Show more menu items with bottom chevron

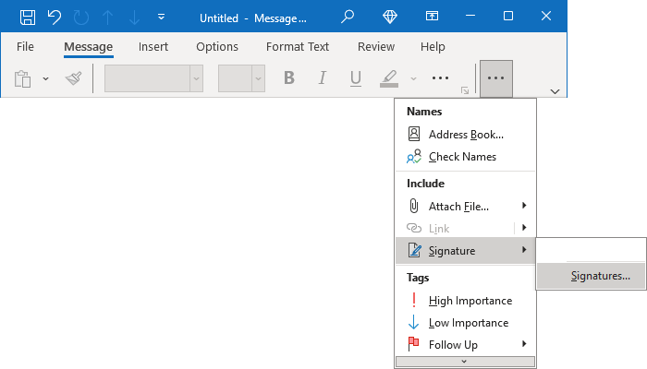click(x=465, y=362)
